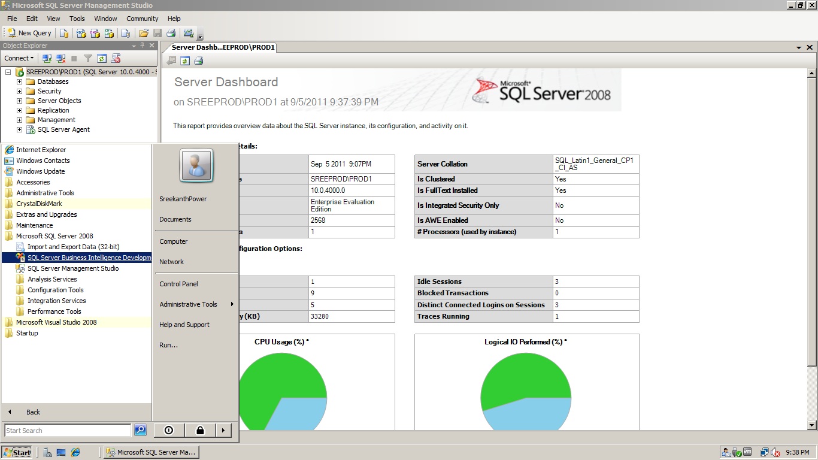Click the Disconnect icon in Object Explorer

tap(60, 58)
